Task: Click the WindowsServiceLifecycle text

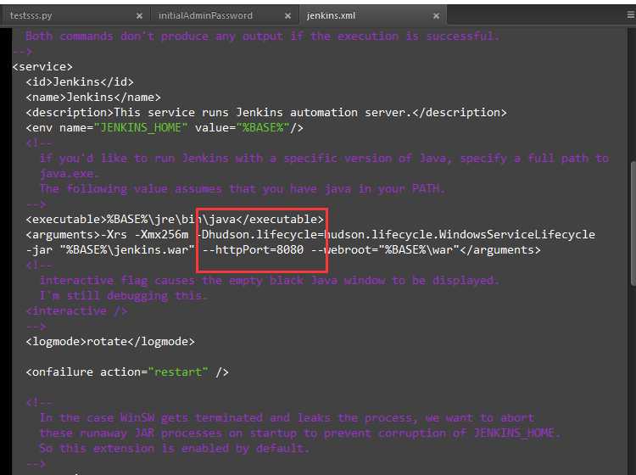Action: point(516,234)
